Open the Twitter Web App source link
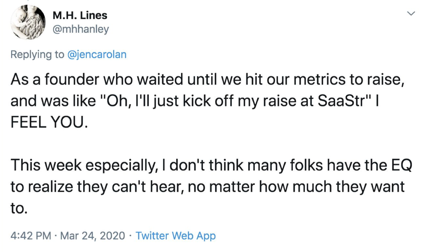The height and width of the screenshot is (252, 425). point(176,236)
